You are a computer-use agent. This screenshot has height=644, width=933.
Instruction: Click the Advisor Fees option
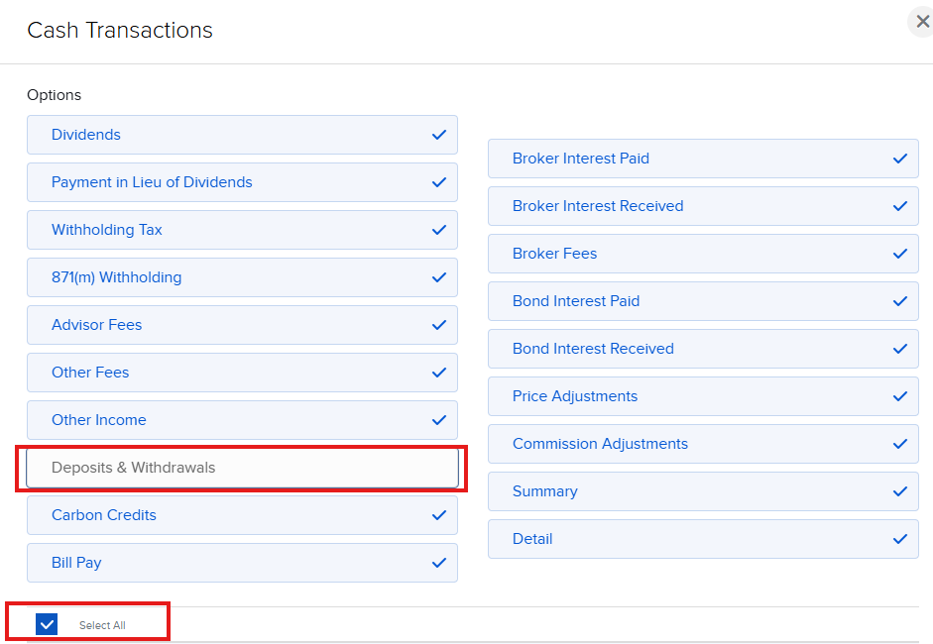[x=242, y=325]
